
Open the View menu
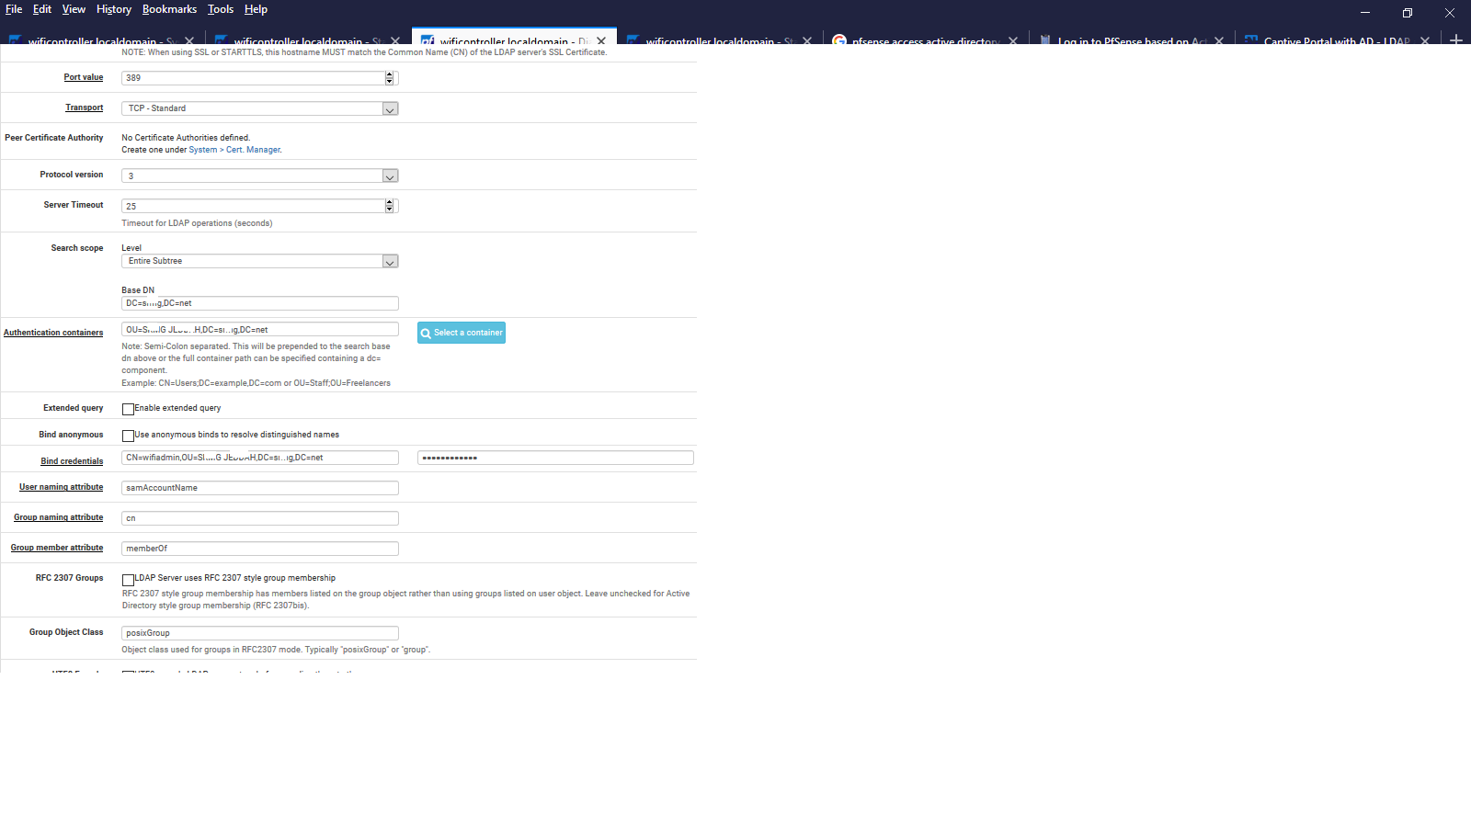coord(74,9)
